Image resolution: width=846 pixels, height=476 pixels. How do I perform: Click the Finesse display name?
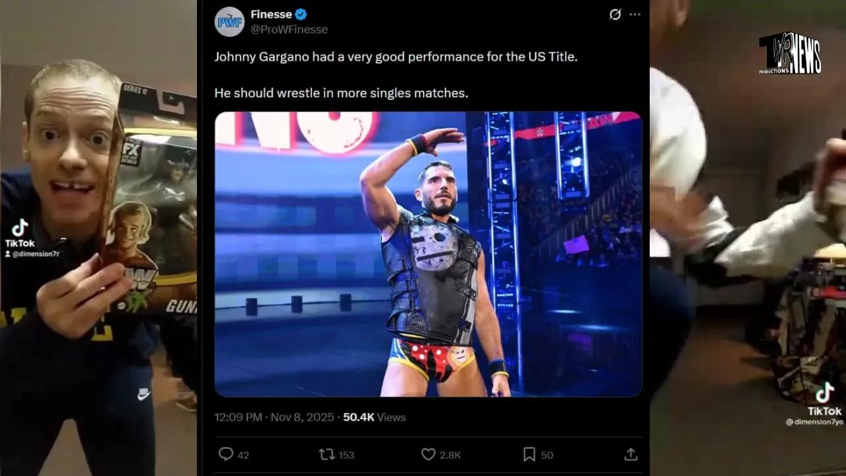pyautogui.click(x=271, y=14)
